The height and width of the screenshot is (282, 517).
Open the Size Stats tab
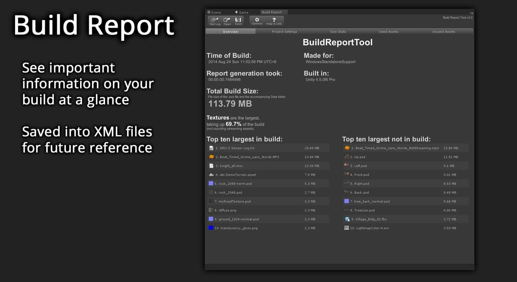click(x=338, y=32)
